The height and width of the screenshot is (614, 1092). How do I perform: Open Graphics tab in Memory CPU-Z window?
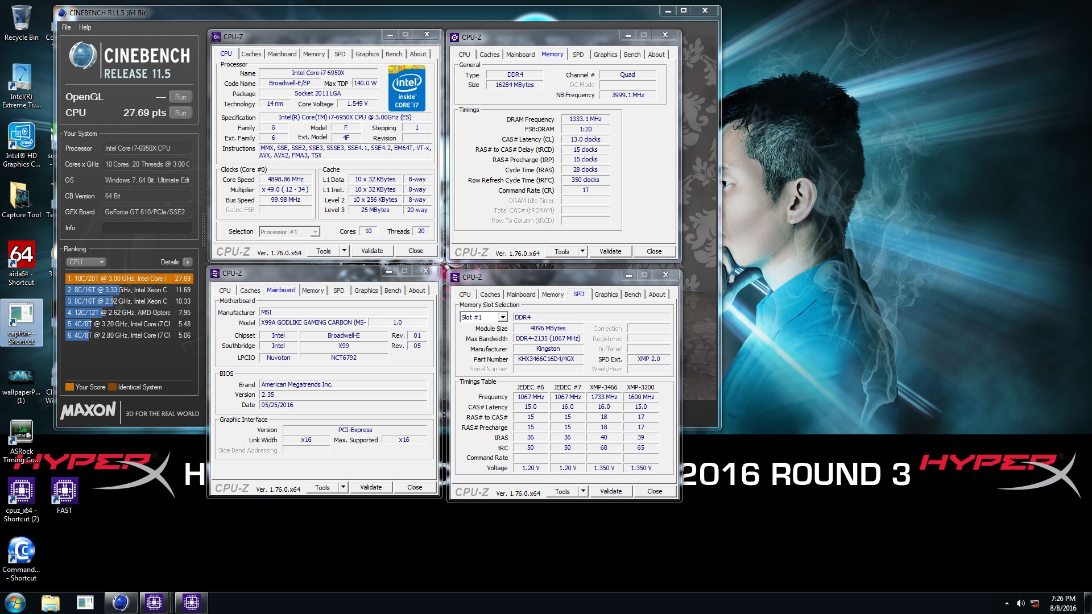[605, 55]
